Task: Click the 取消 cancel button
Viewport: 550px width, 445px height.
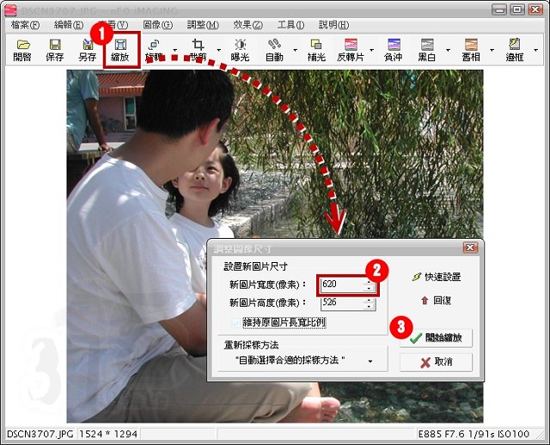Action: (436, 362)
